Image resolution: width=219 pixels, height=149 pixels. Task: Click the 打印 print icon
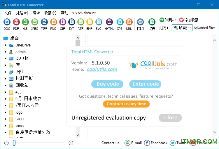click(x=140, y=22)
